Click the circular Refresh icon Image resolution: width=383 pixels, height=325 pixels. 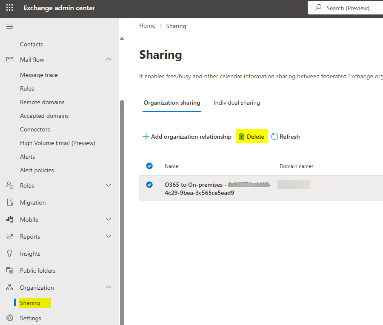coord(274,137)
